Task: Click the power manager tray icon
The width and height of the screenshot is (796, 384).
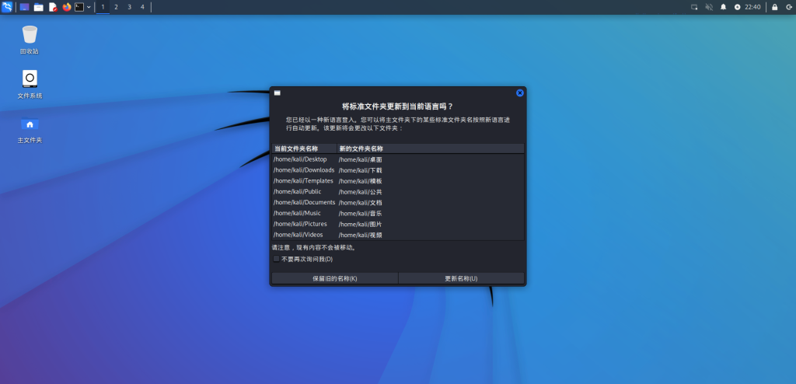Action: pos(737,7)
